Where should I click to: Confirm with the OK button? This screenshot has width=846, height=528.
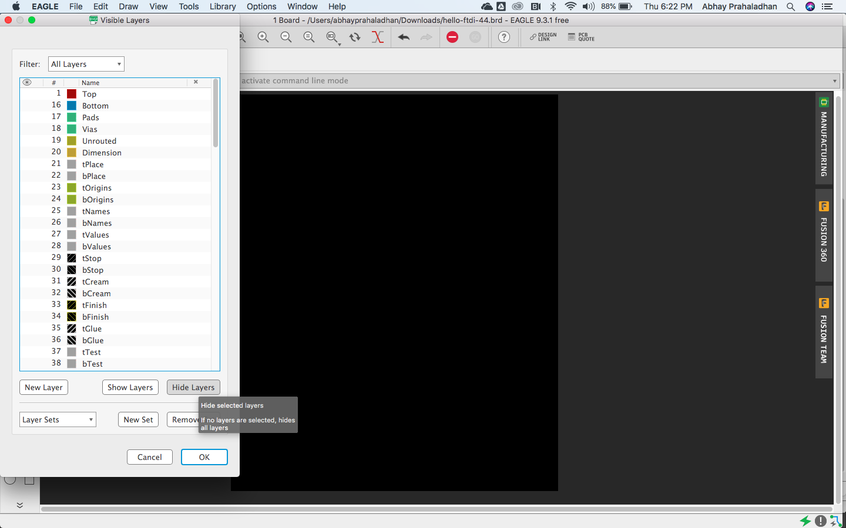(x=204, y=457)
